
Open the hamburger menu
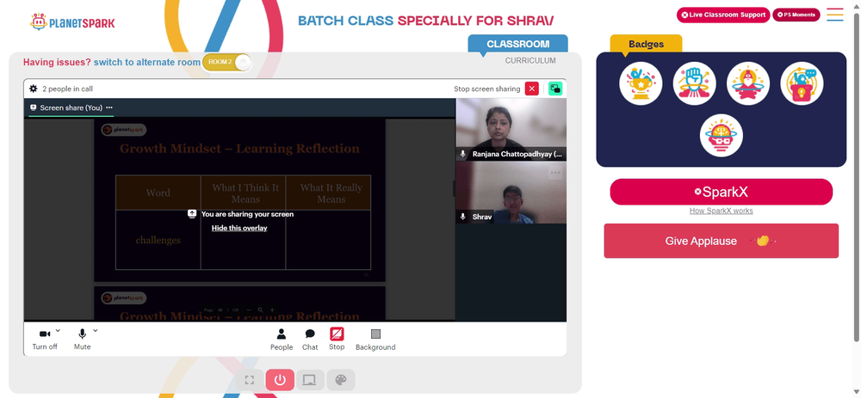coord(834,15)
